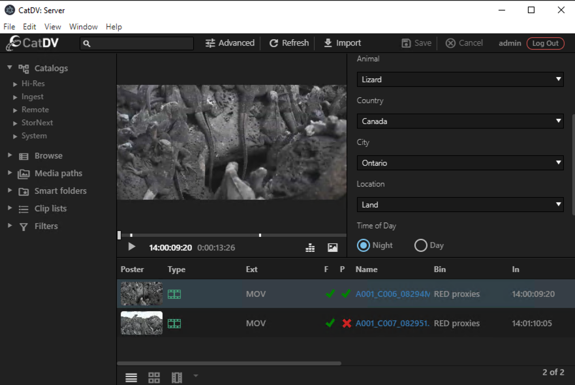The image size is (575, 385).
Task: Open the City dropdown showing Ontario
Action: coord(460,162)
